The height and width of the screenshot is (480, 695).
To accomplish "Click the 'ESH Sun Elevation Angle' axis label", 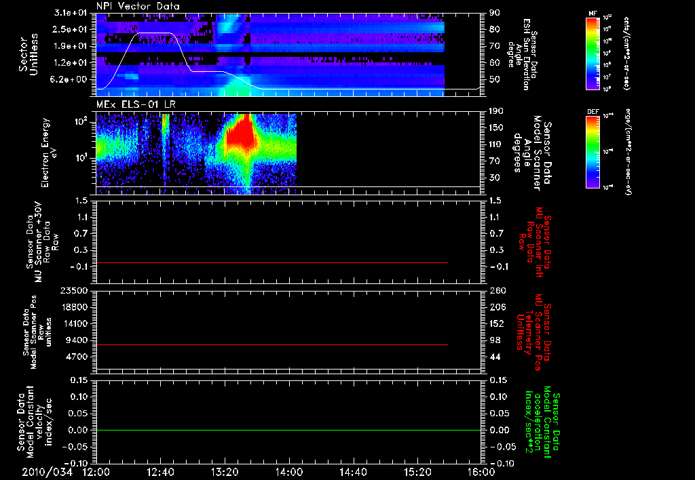I will coord(521,54).
